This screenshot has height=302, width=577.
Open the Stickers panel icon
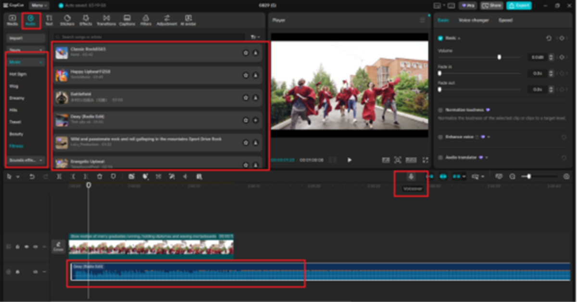(67, 20)
